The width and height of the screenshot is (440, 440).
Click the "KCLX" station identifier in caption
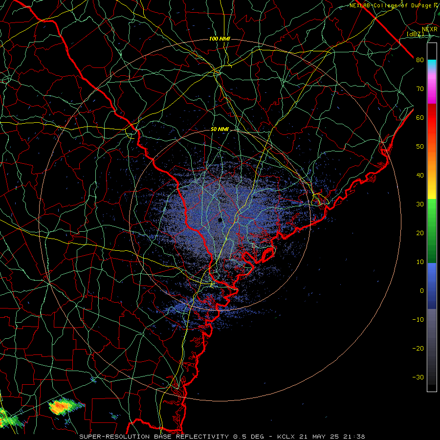click(x=286, y=437)
